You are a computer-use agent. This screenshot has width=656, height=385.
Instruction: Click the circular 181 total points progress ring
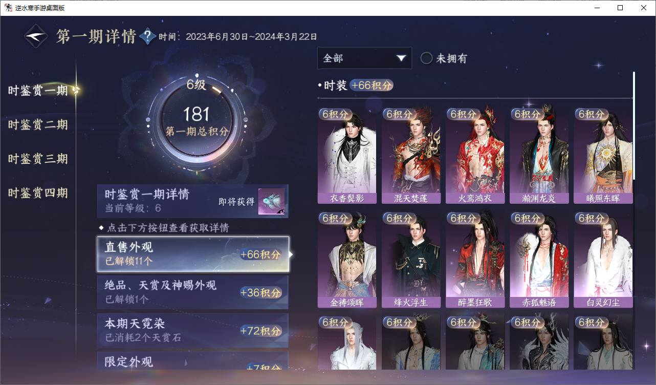tap(196, 123)
